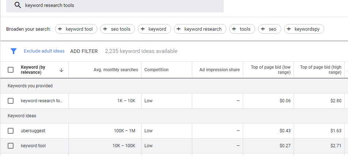Click the search magnifier icon
The width and height of the screenshot is (348, 156).
[x=17, y=5]
